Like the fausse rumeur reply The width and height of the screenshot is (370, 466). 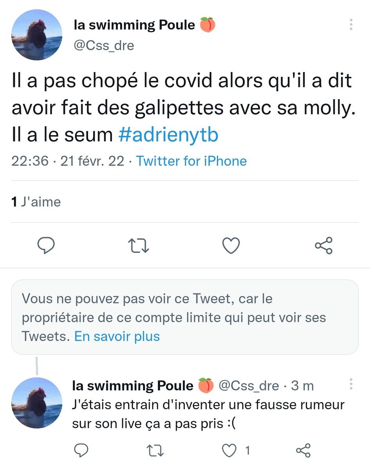point(229,451)
